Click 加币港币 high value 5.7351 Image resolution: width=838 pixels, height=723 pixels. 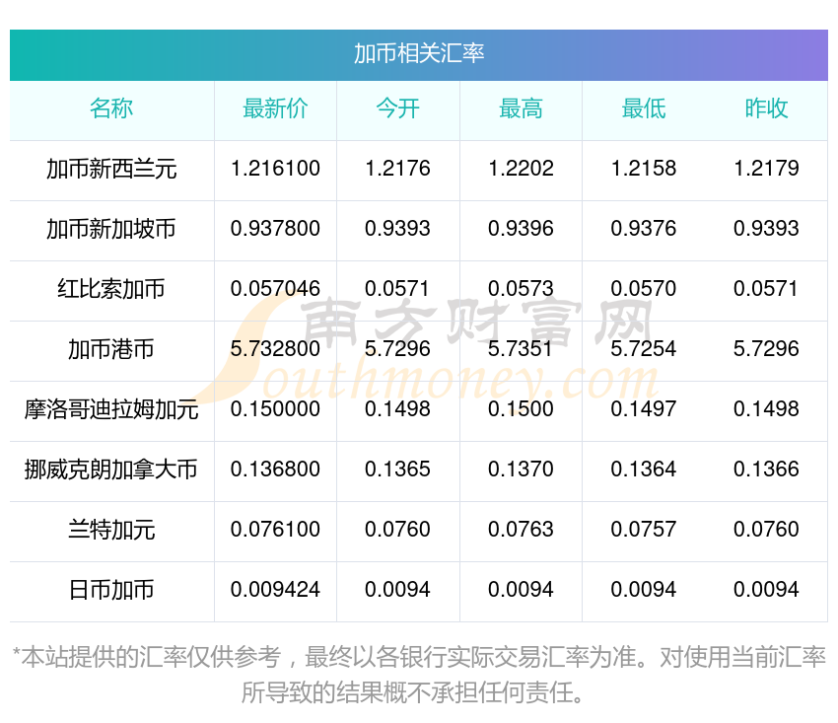click(520, 349)
